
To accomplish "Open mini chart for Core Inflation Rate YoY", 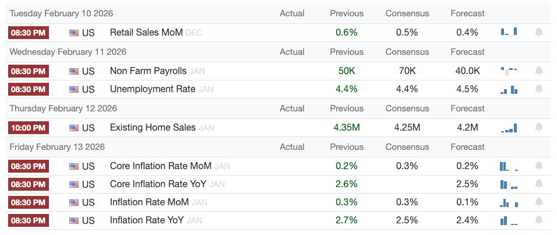I will [x=509, y=184].
